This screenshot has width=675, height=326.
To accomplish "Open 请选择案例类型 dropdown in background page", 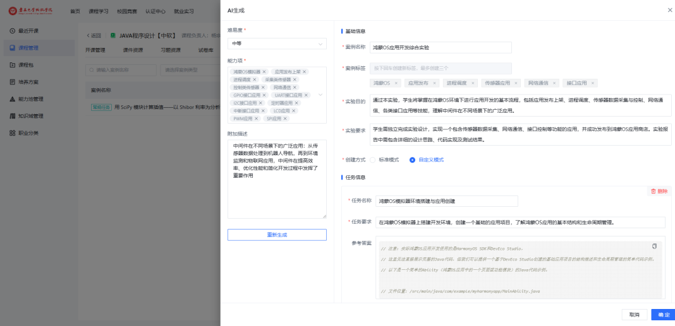I will tap(190, 69).
